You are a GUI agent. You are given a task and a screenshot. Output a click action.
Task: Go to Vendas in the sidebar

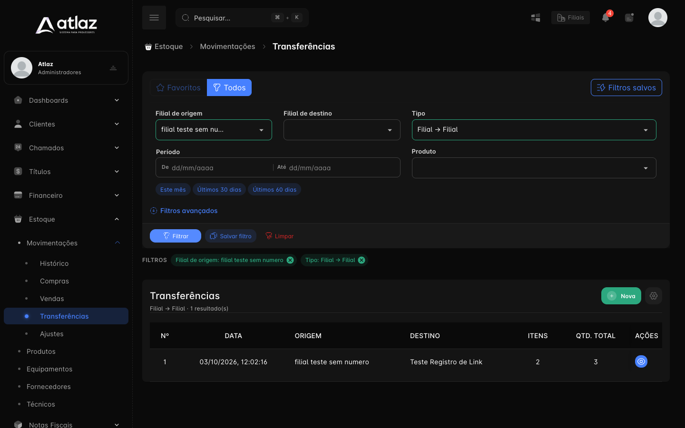coord(52,299)
